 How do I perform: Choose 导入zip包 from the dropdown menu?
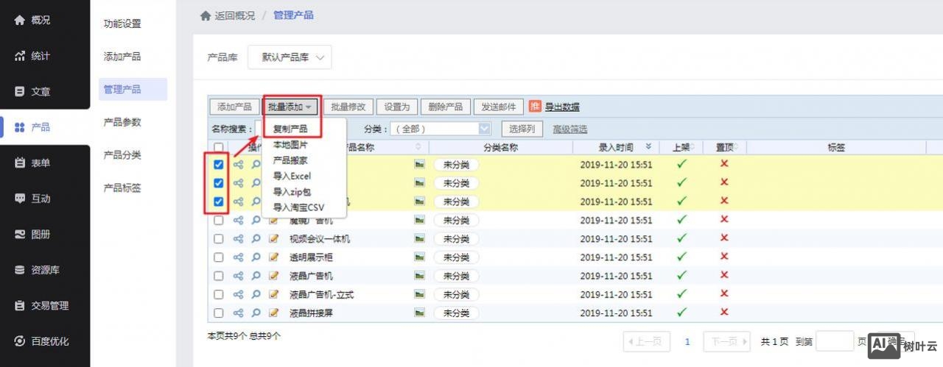tap(292, 191)
